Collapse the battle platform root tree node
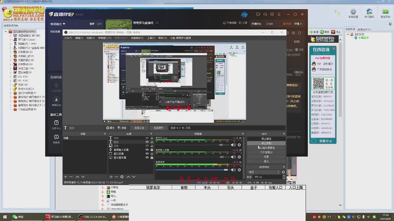 pos(6,31)
